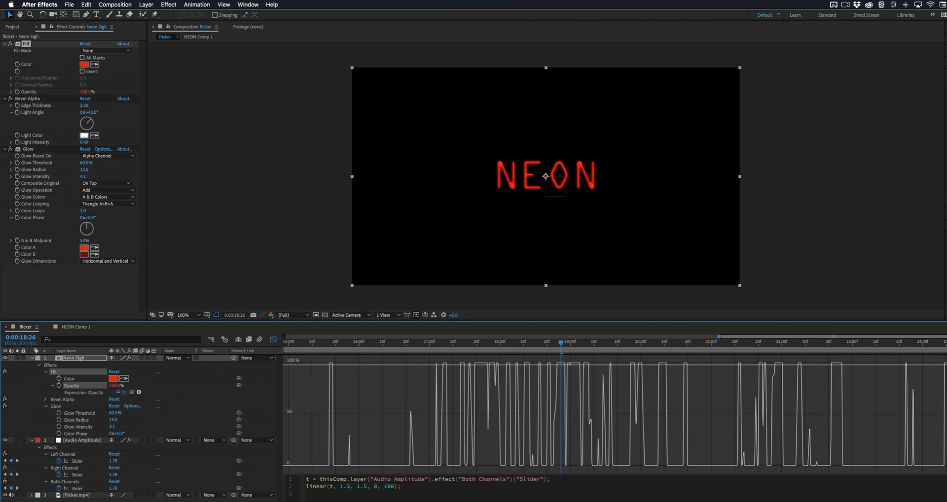The width and height of the screenshot is (947, 502).
Task: Open Glow Options in Effect Controls
Action: pyautogui.click(x=104, y=149)
